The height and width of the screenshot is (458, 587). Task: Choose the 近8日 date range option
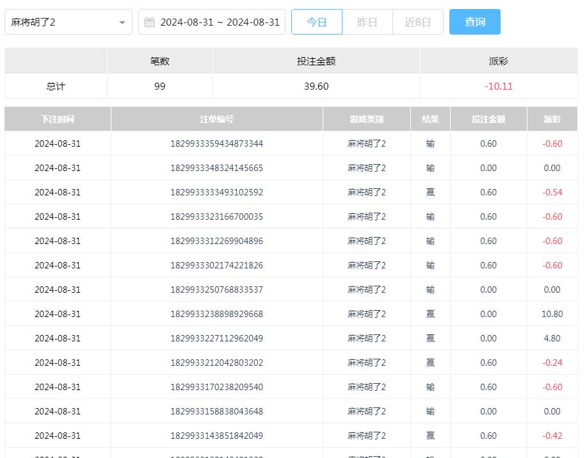(x=417, y=22)
